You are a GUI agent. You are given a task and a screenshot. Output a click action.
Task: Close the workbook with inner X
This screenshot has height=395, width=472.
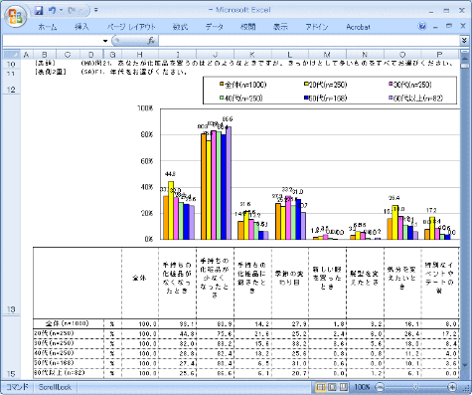point(463,26)
